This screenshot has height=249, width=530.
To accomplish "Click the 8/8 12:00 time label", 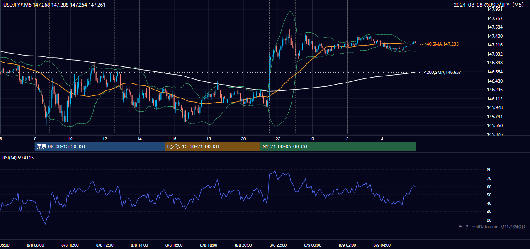I will [x=105, y=245].
